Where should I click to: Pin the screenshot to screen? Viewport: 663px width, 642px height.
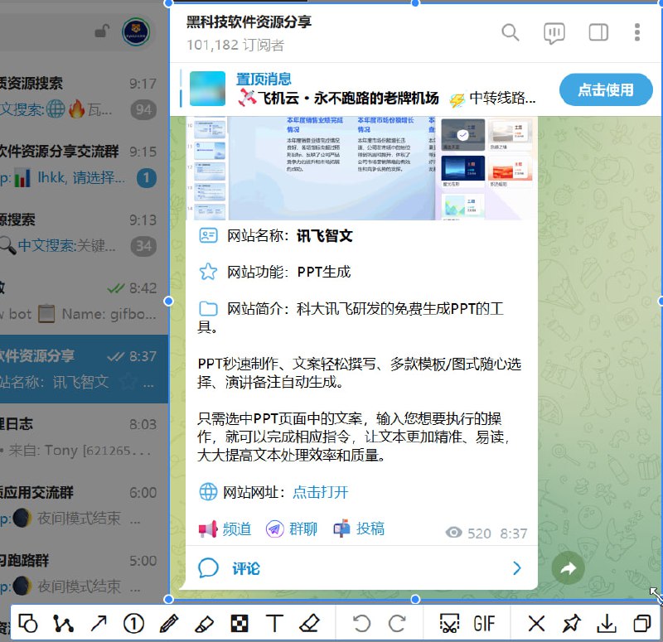click(572, 623)
